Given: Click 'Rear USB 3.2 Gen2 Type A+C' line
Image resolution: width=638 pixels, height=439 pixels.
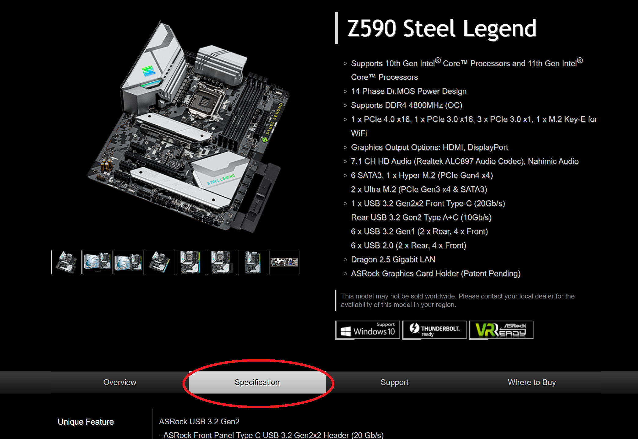Looking at the screenshot, I should 421,217.
